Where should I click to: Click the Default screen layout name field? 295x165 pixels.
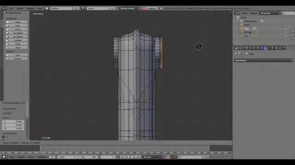click(x=61, y=8)
